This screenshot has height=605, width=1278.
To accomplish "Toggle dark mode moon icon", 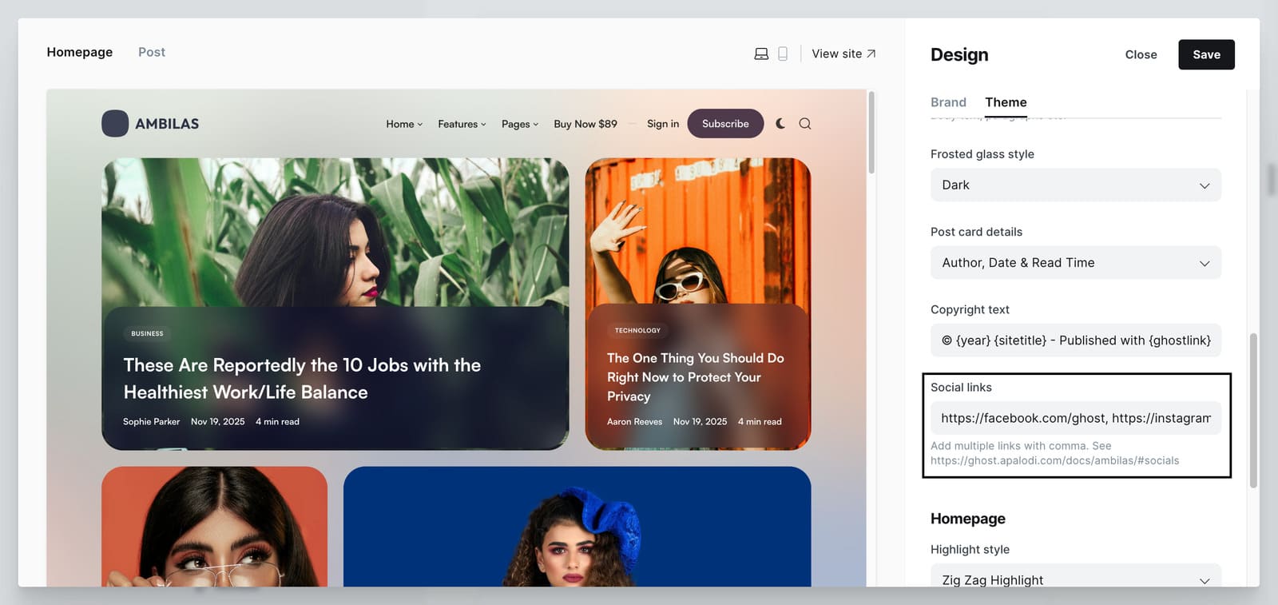I will tap(780, 124).
